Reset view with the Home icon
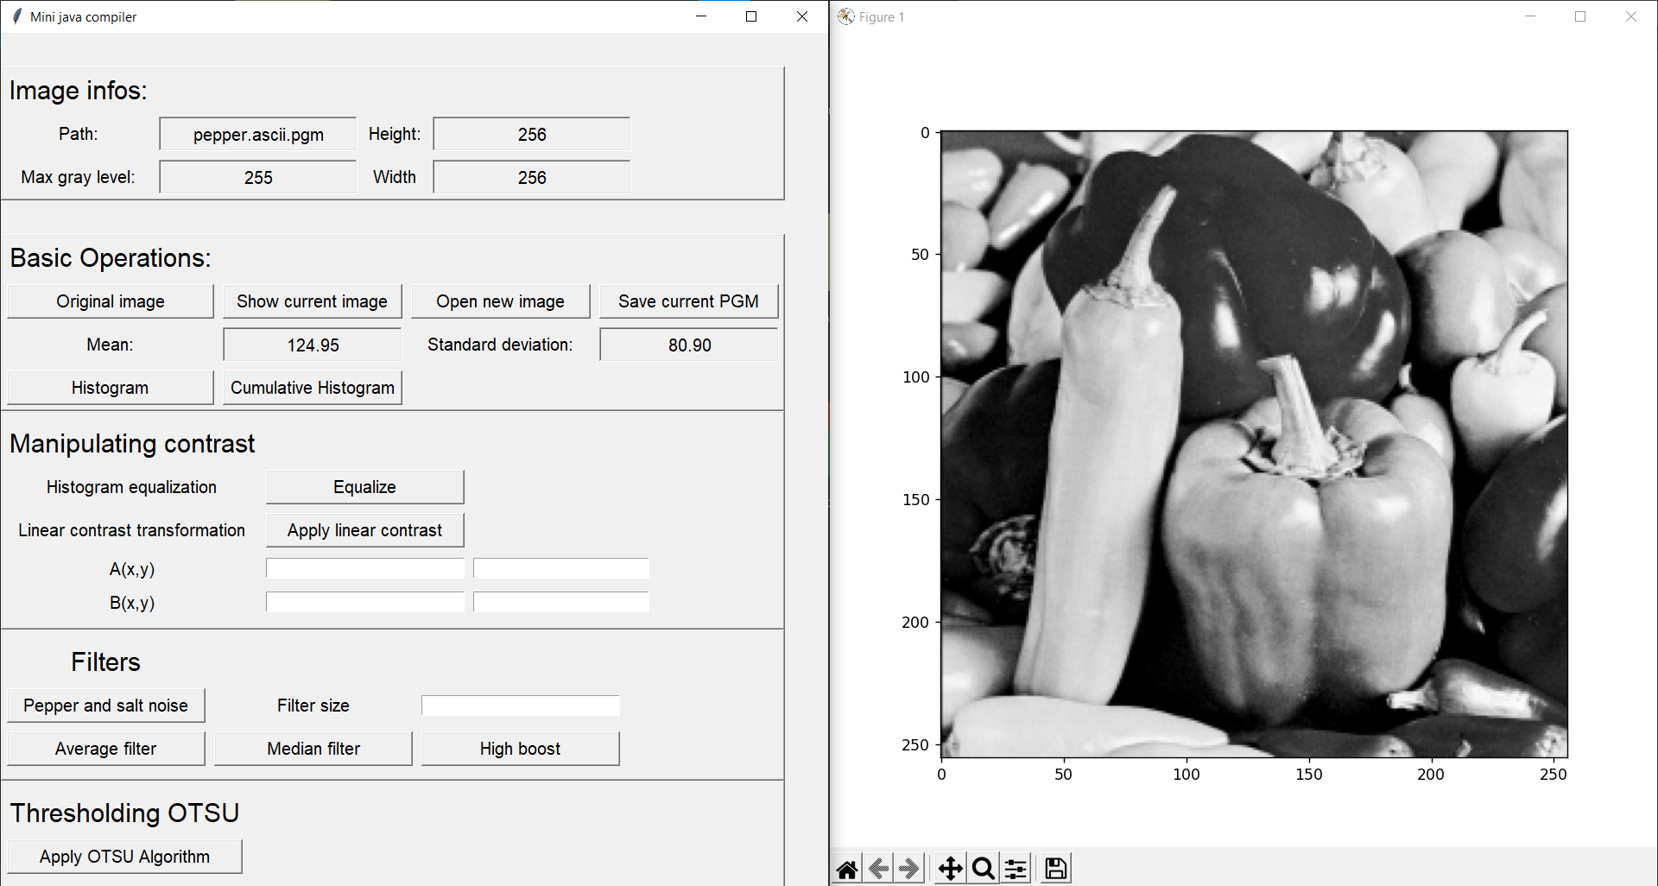 (x=847, y=868)
